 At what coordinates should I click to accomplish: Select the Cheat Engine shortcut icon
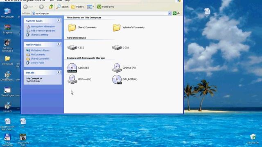(7, 90)
